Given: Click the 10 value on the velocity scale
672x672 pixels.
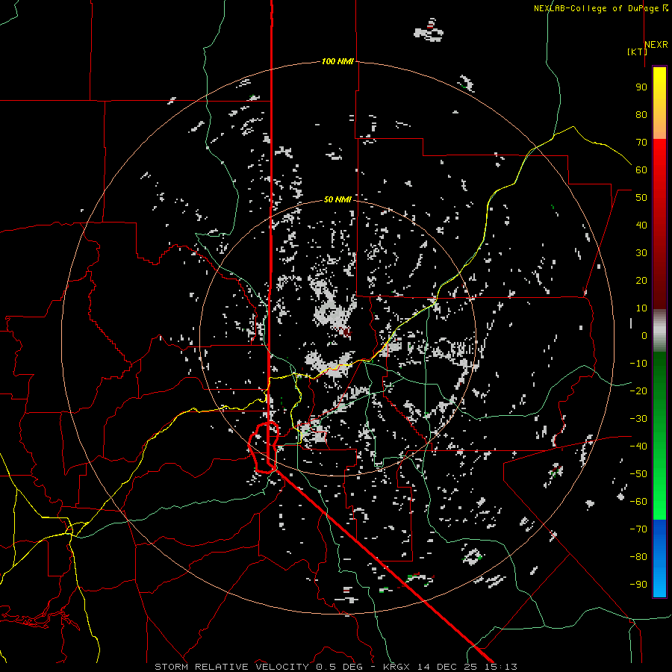Looking at the screenshot, I should tap(641, 308).
